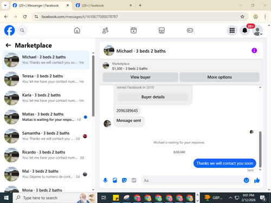Viewport: 271px width, 203px height.
Task: Click the More options button
Action: (x=220, y=77)
